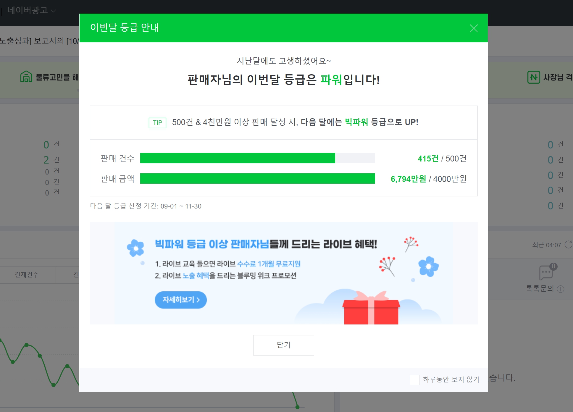Click the 파워 grade word in the heading
Screen dimensions: 573x412
click(x=331, y=80)
